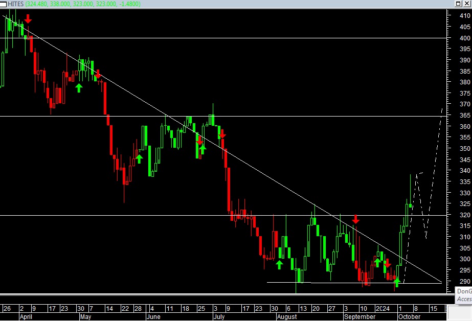Click the 350 price axis label
Screen dimensions: 472x321
point(465,149)
